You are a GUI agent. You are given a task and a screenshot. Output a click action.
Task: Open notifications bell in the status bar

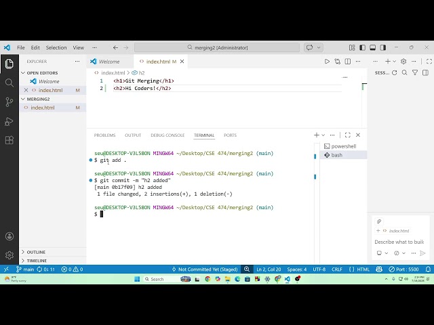click(428, 269)
